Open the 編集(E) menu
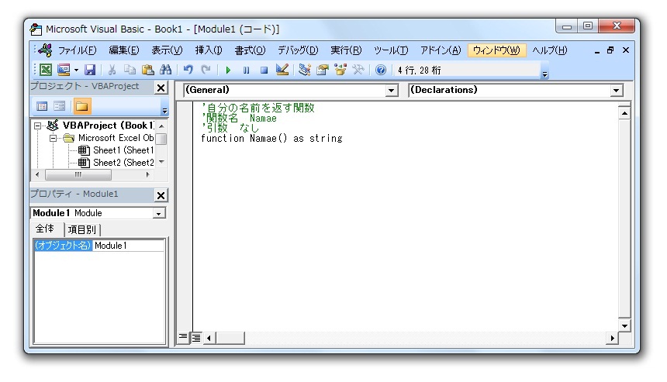Viewport: 667px width, 382px height. (x=124, y=50)
